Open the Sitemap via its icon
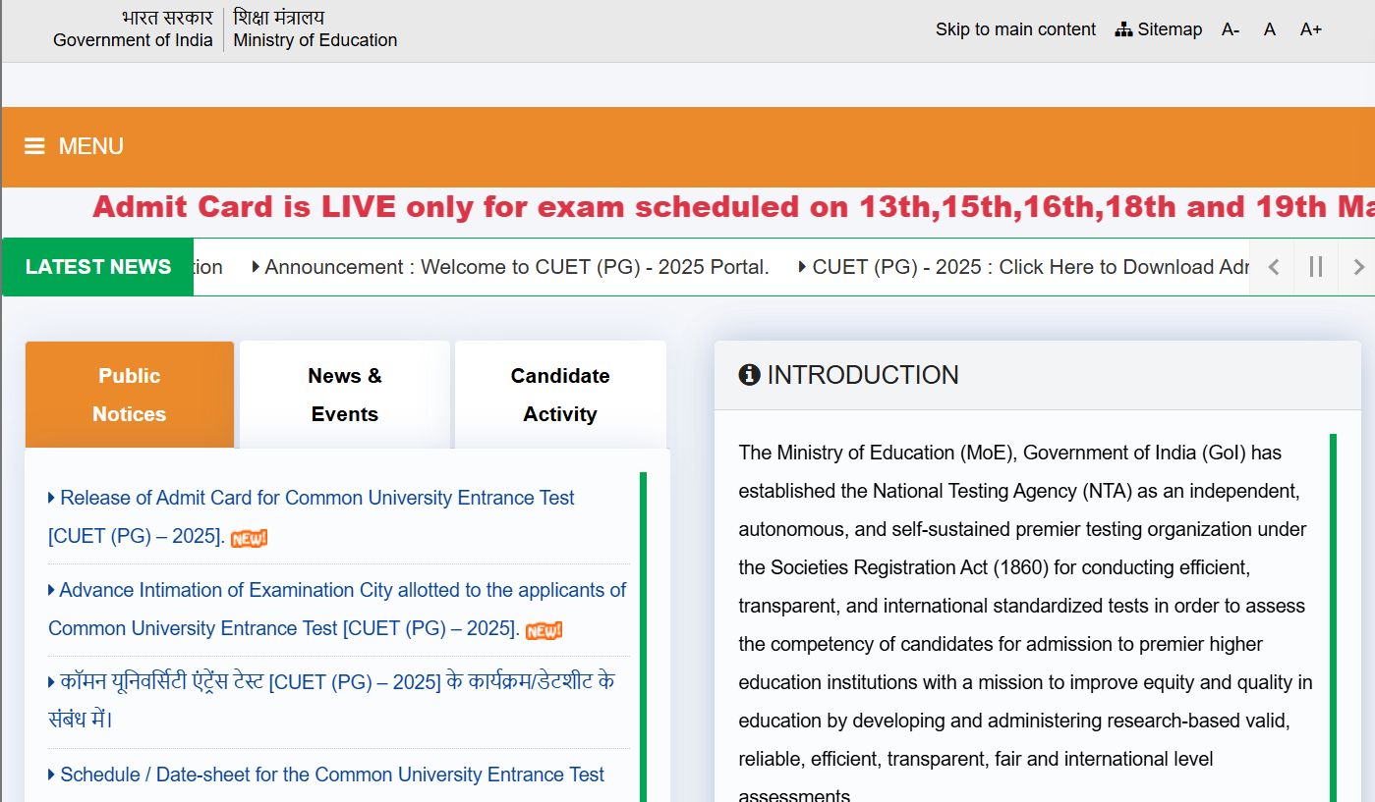 [x=1123, y=28]
